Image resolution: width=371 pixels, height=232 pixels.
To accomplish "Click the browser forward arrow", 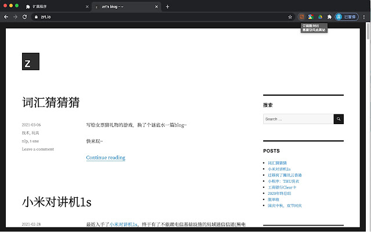I will point(16,17).
